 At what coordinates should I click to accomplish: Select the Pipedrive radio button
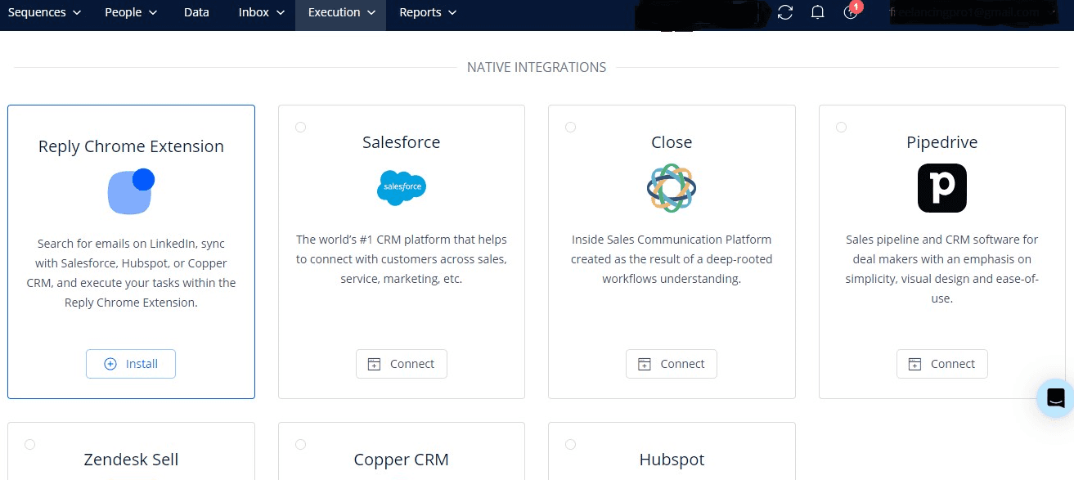(x=841, y=127)
